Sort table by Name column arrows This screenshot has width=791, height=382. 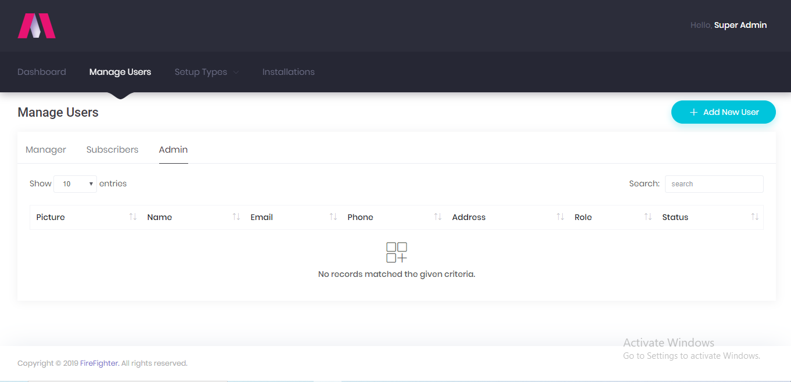point(236,217)
